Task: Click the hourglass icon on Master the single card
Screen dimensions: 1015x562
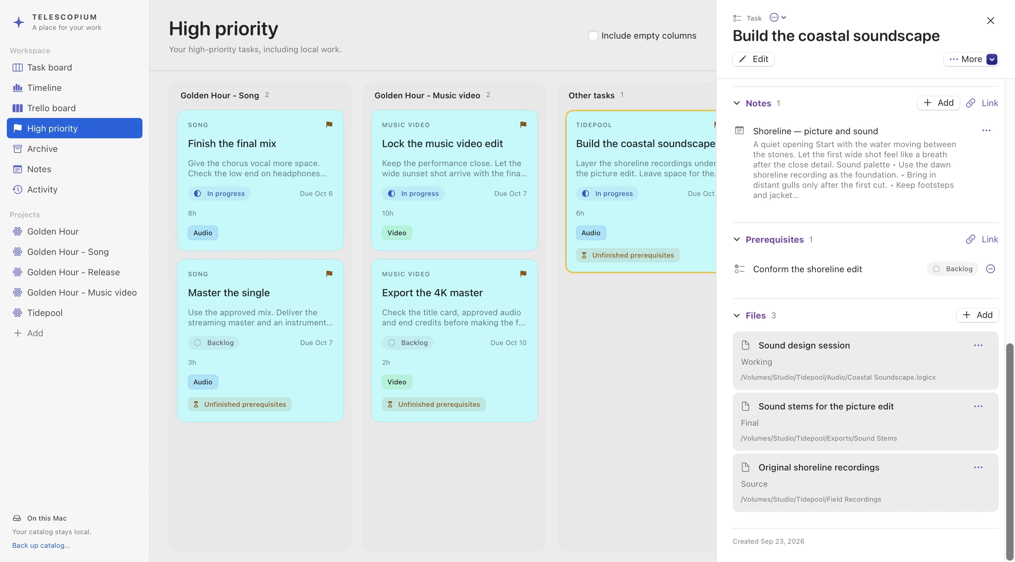Action: point(196,404)
